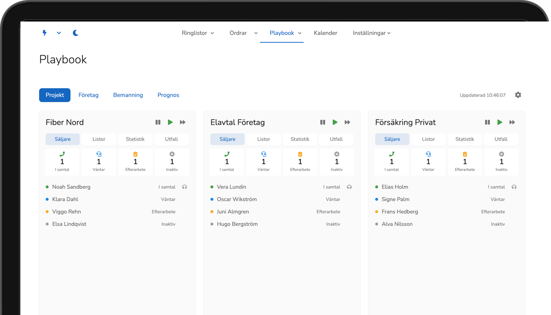Go to the Kalender page
This screenshot has height=315, width=551.
click(325, 33)
